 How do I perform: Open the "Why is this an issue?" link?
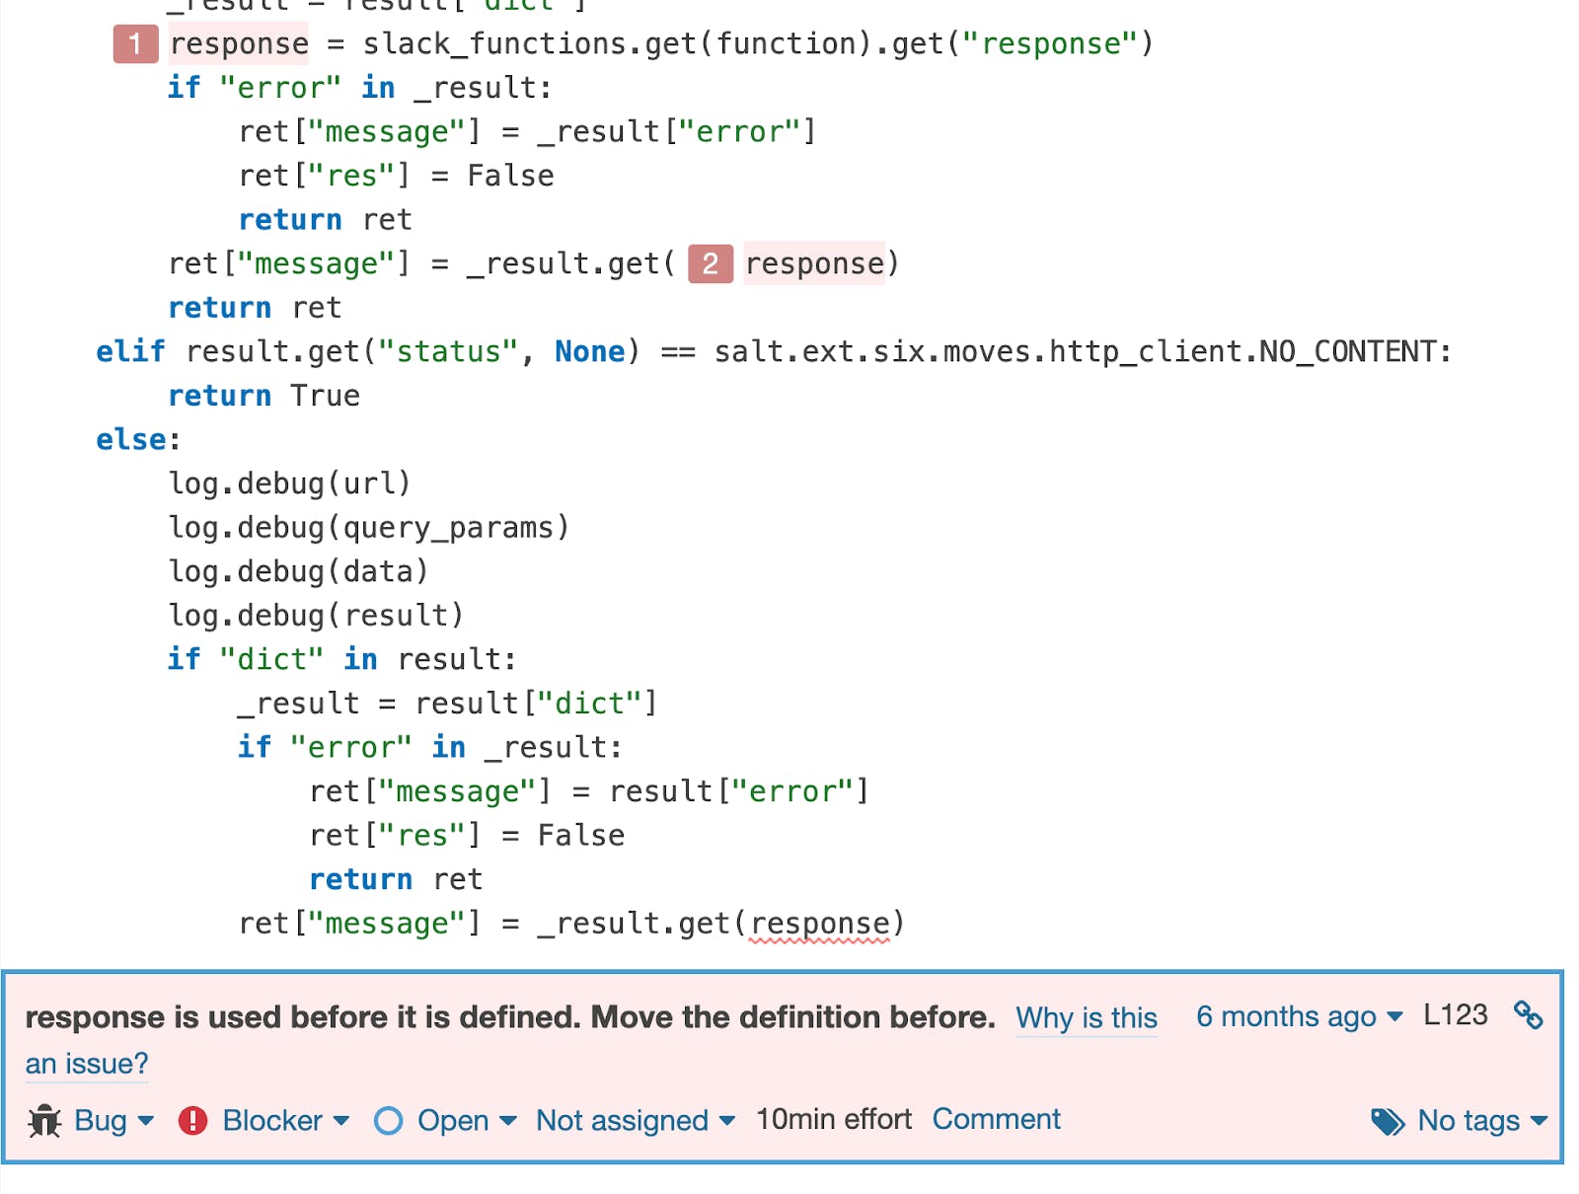[1086, 1019]
